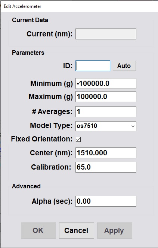Click the Advanced group label
The height and width of the screenshot is (248, 158).
click(26, 186)
